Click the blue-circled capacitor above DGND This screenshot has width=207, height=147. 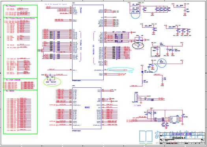pyautogui.click(x=153, y=68)
